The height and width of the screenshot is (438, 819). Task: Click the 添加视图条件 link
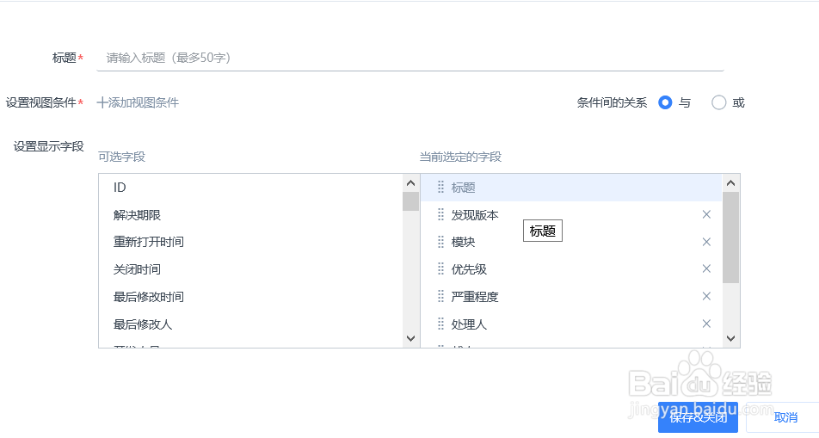click(138, 102)
